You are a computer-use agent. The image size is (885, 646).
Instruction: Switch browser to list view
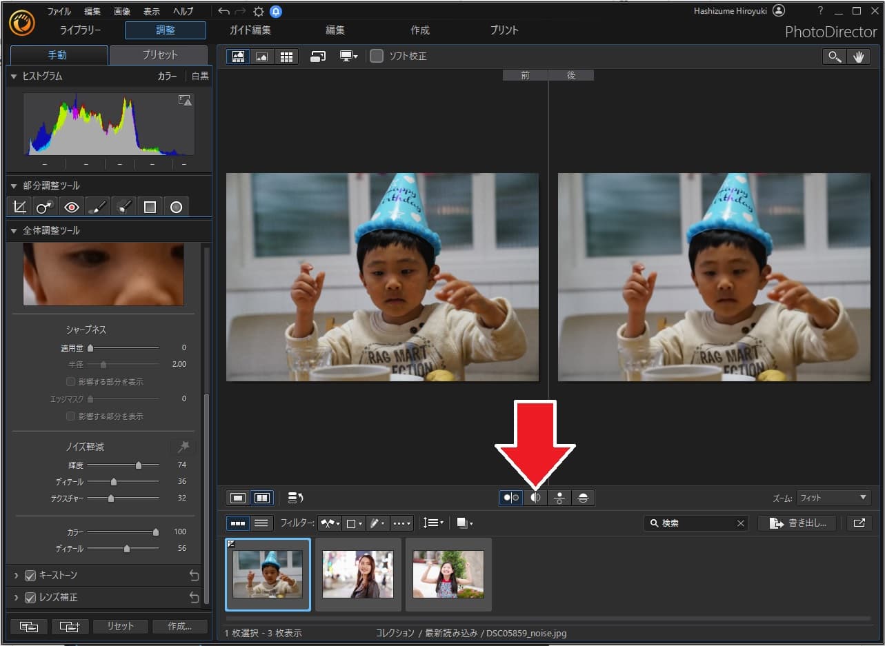[261, 523]
